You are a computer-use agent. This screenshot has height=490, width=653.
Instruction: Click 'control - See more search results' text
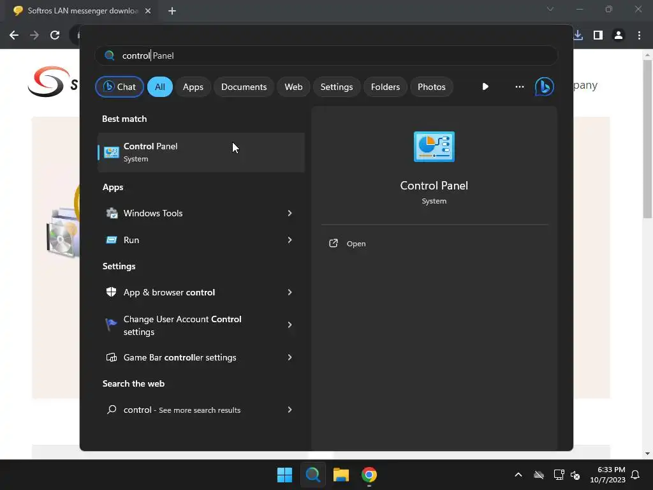tap(182, 410)
